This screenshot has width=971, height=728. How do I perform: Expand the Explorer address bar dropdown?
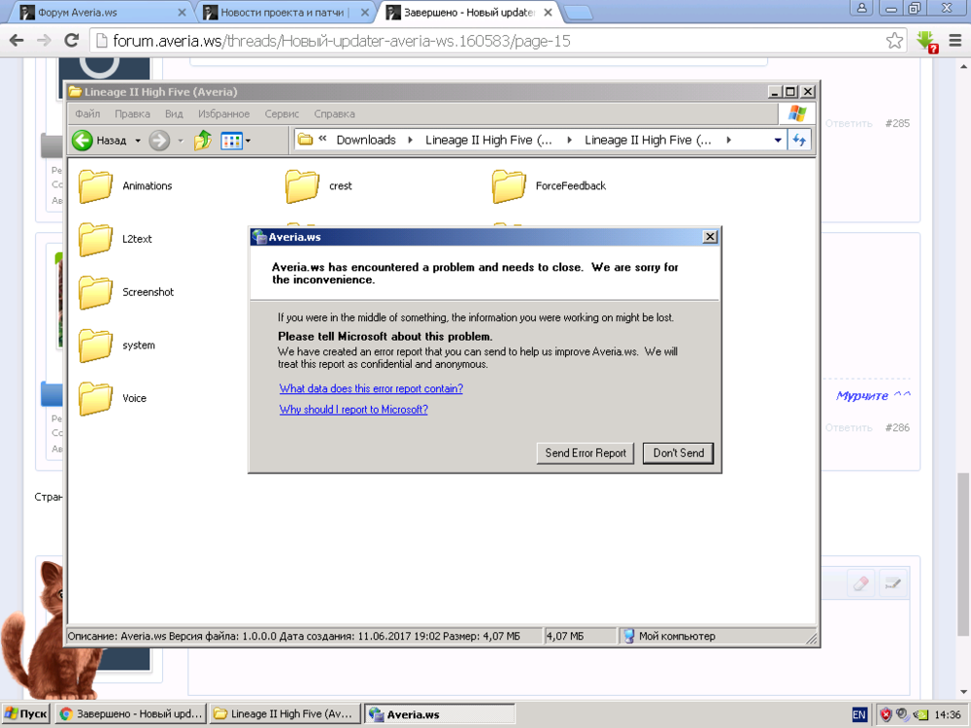(778, 141)
